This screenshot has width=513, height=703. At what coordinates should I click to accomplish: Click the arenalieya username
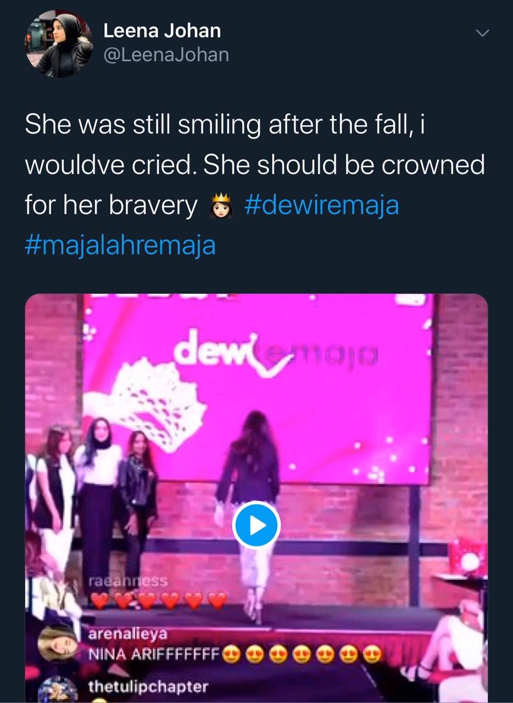[x=128, y=634]
